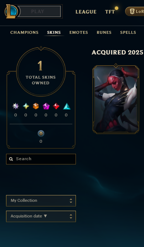Open the Emotes tab
144x247 pixels.
[79, 32]
